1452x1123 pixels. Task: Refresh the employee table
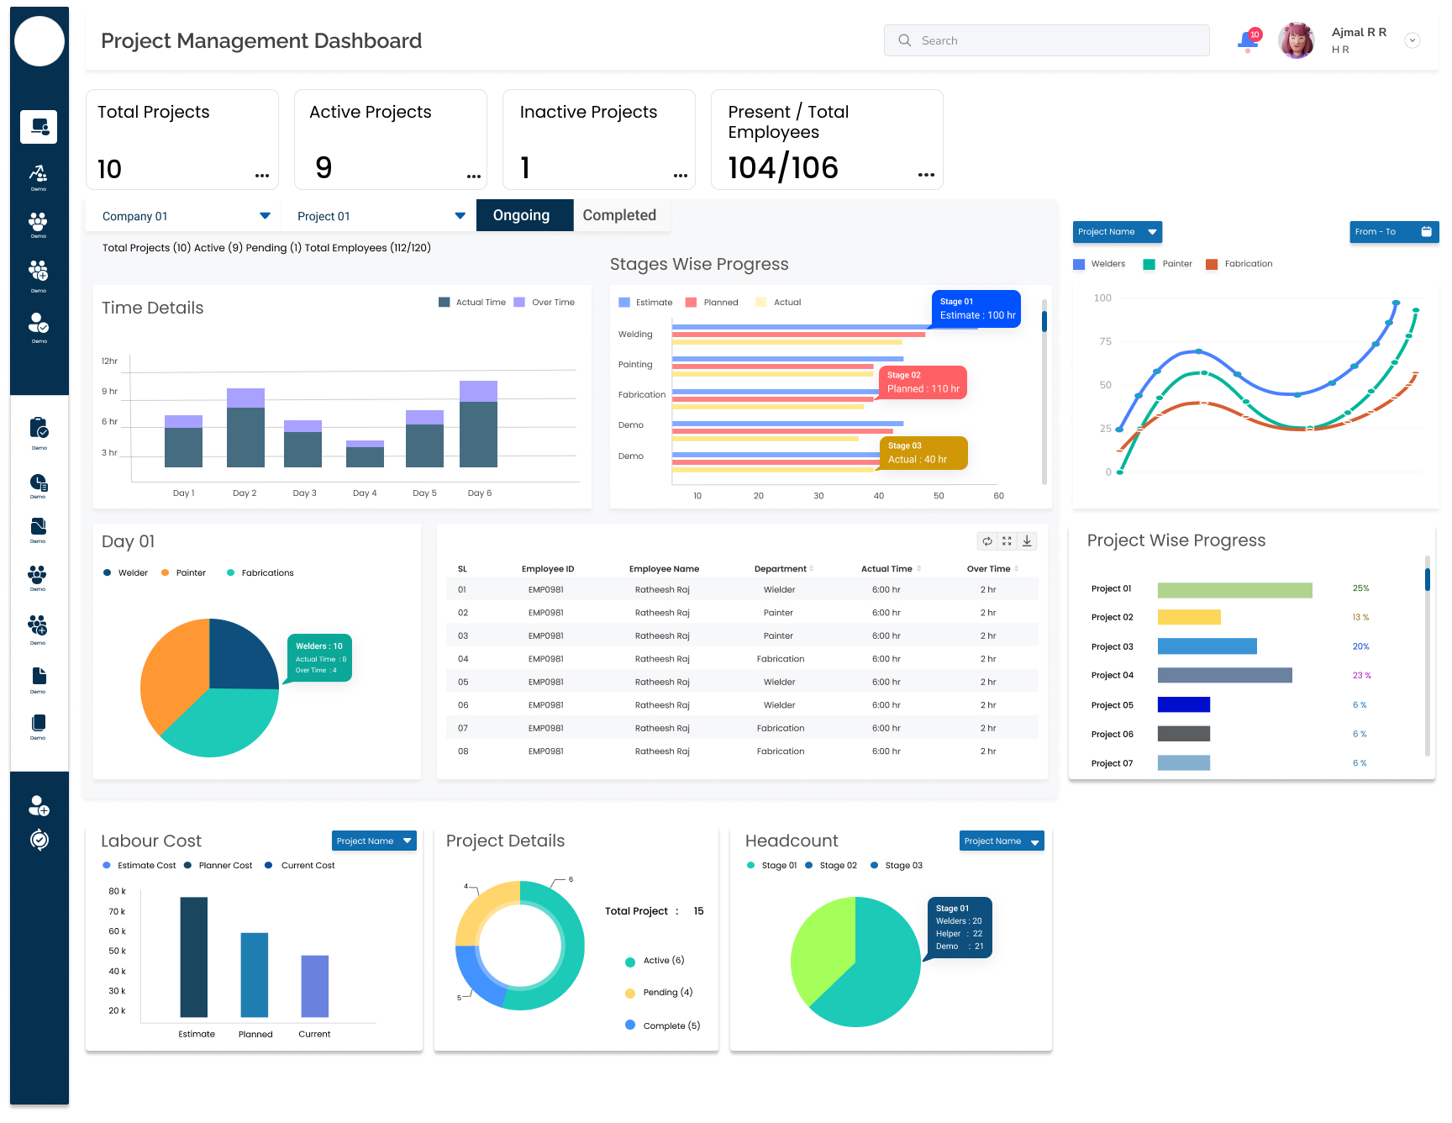tap(987, 541)
